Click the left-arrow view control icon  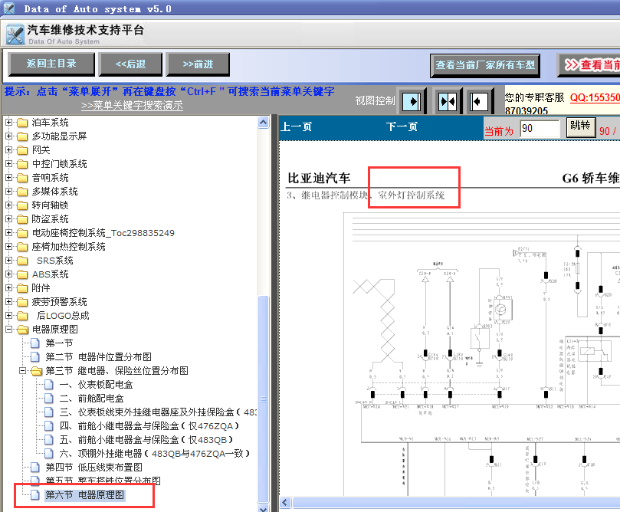click(478, 102)
